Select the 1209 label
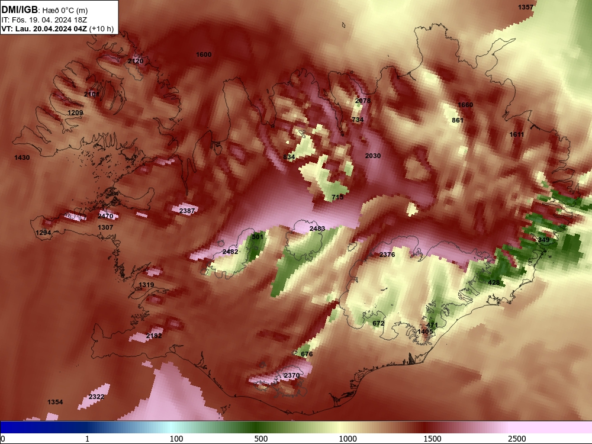The image size is (592, 444). click(x=75, y=112)
